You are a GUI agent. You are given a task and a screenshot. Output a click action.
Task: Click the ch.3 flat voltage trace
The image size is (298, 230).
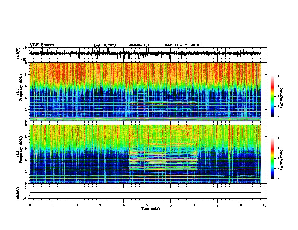pos(145,192)
